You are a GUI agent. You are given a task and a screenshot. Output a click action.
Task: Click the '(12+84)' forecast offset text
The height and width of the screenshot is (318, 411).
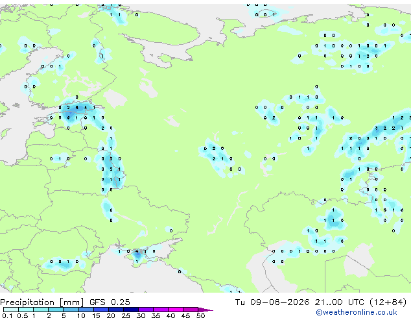point(388,302)
